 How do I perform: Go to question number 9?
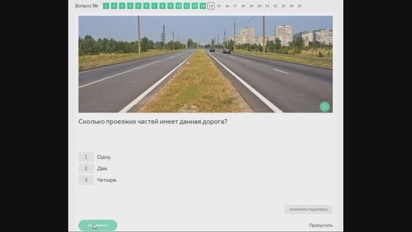click(x=171, y=6)
